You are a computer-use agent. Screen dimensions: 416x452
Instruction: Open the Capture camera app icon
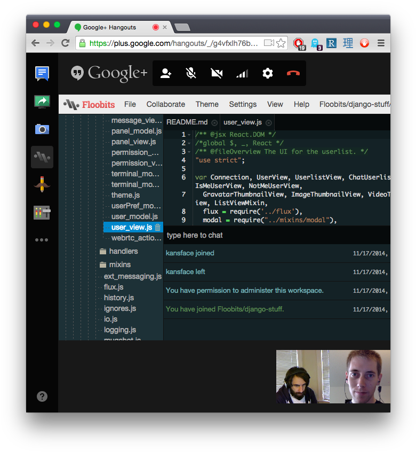pyautogui.click(x=42, y=129)
